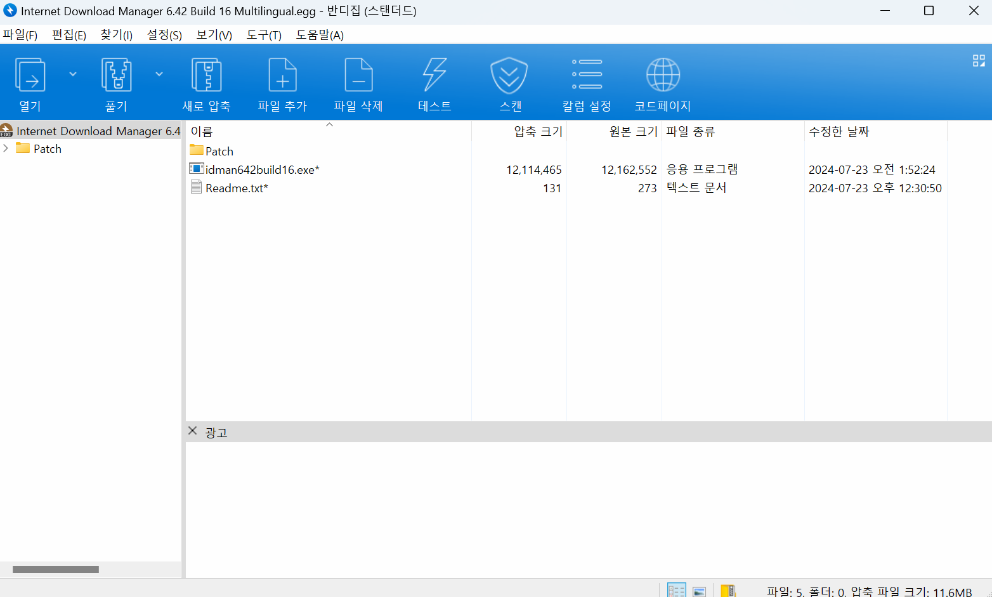Select Internet Download Manager root tree item
Screen dimensions: 992x597
pos(98,131)
